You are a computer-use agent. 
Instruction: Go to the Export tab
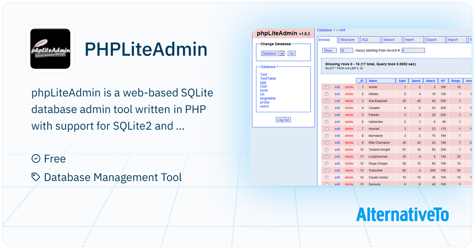(x=435, y=40)
